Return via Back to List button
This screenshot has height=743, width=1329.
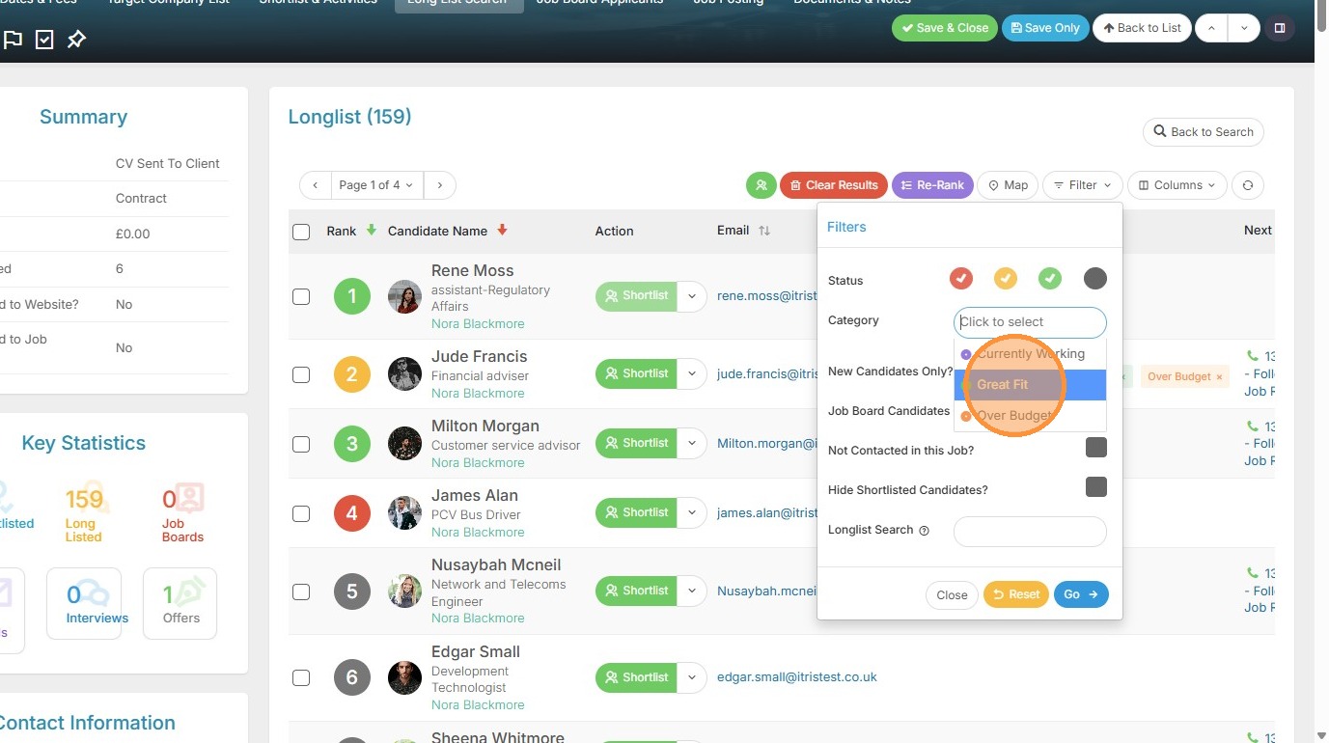(x=1142, y=28)
